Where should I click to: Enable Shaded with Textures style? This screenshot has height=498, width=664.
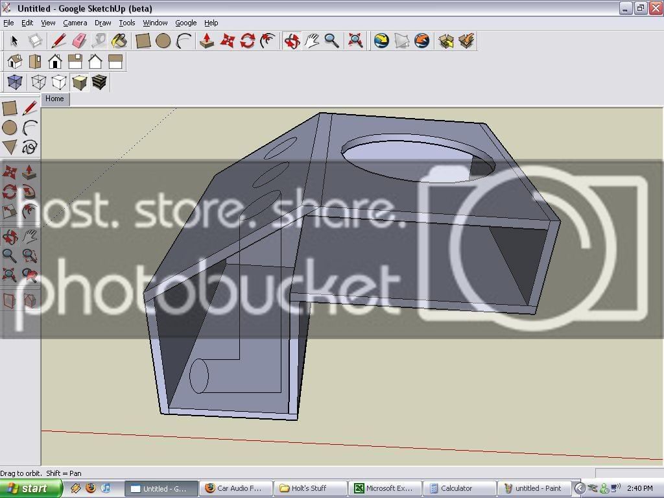click(x=99, y=82)
